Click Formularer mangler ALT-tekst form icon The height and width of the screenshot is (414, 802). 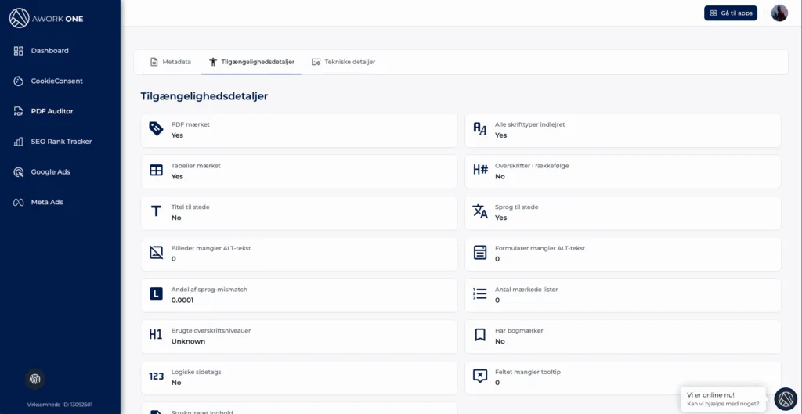click(x=480, y=253)
